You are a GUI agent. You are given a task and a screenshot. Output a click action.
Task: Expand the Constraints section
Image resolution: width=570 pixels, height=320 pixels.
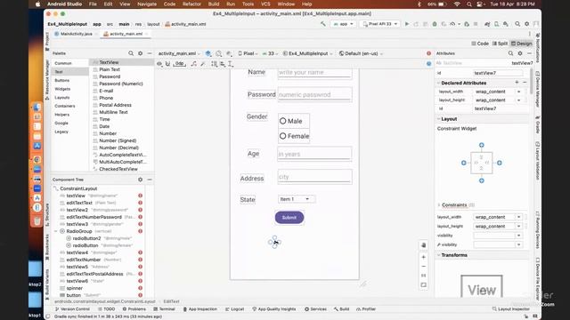[x=439, y=205]
